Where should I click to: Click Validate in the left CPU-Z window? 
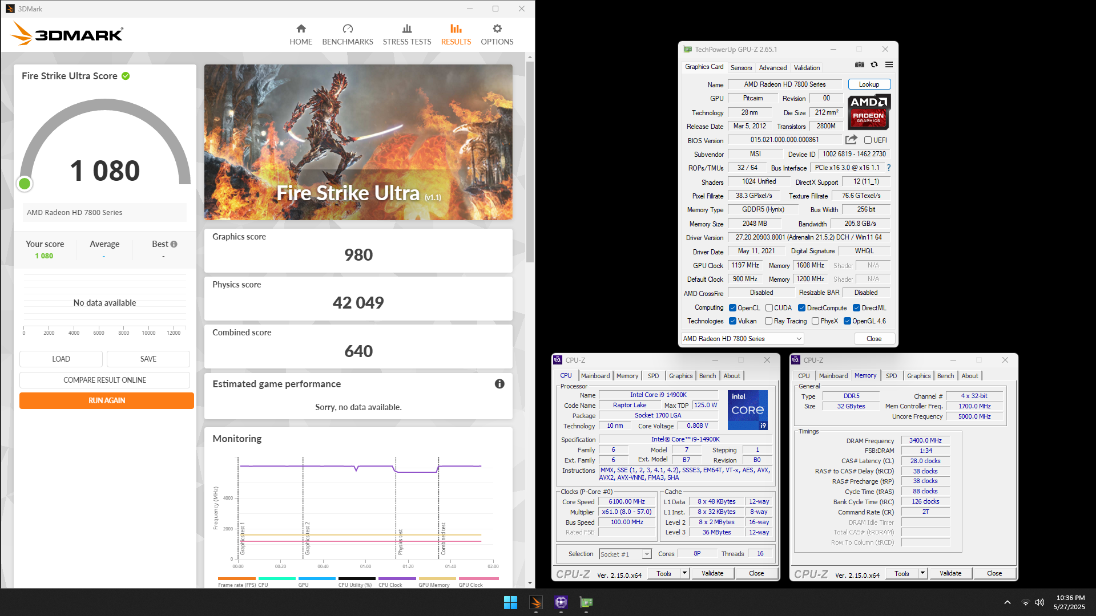click(x=712, y=573)
